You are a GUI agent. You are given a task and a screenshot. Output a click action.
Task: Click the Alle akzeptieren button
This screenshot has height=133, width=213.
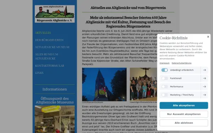(x=184, y=105)
